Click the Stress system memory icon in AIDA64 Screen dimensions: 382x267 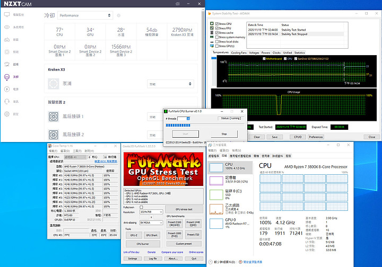tap(212, 37)
